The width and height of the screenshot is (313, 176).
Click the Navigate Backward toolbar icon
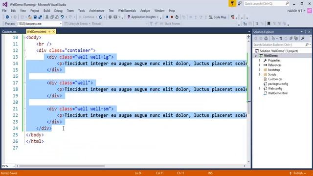(x=7, y=17)
